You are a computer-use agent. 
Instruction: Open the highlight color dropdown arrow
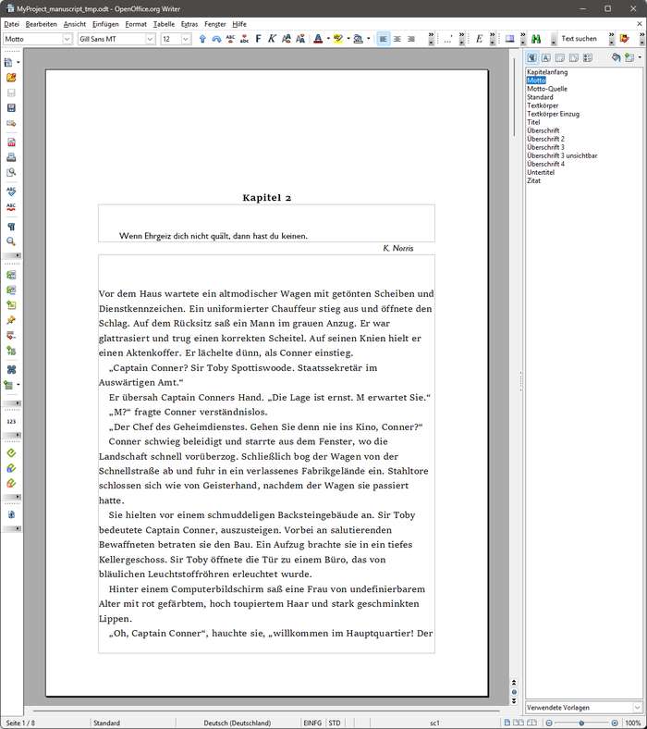pos(348,39)
